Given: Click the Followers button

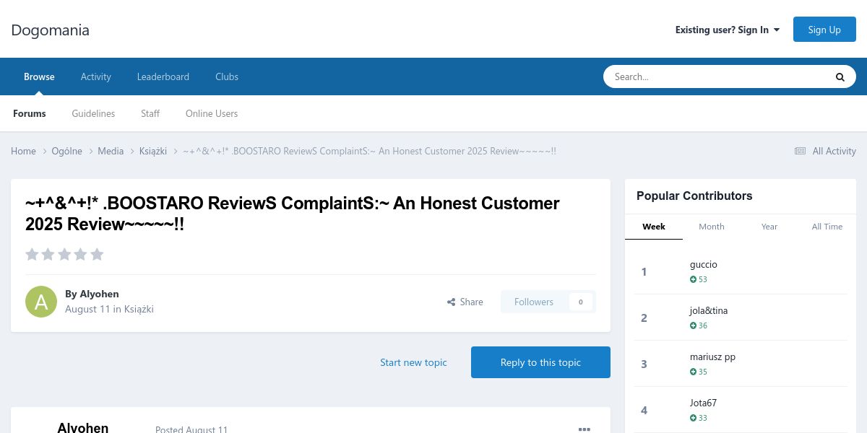Looking at the screenshot, I should click(534, 302).
